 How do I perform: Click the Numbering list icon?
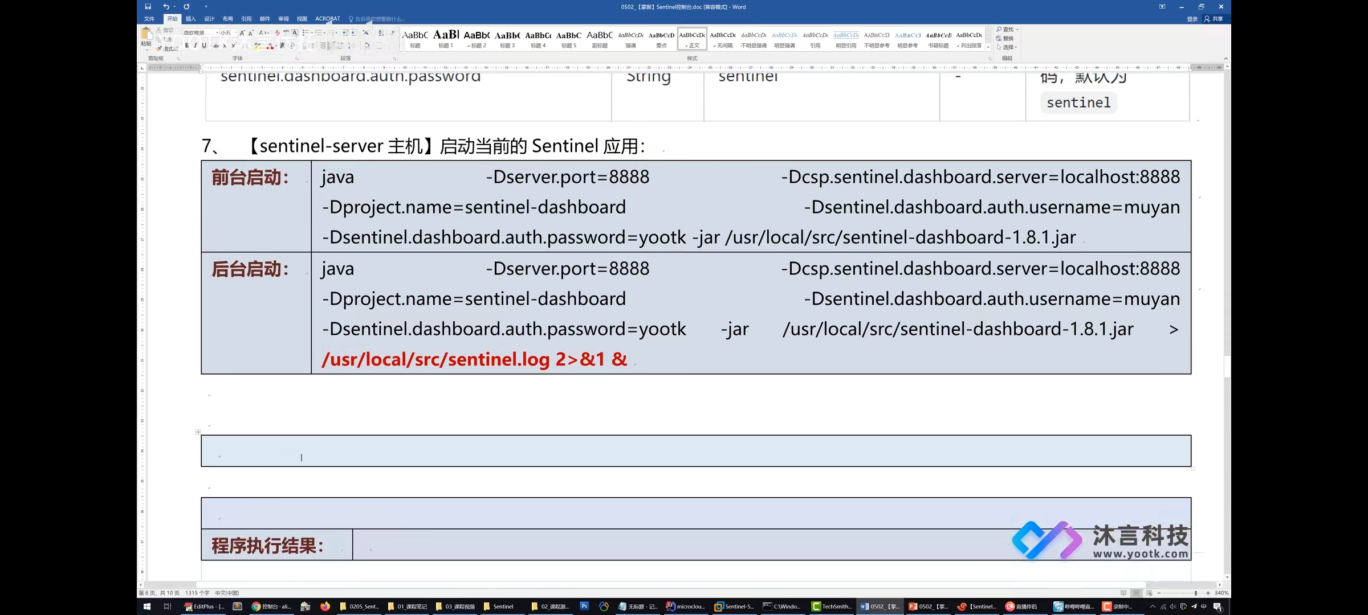coord(319,33)
